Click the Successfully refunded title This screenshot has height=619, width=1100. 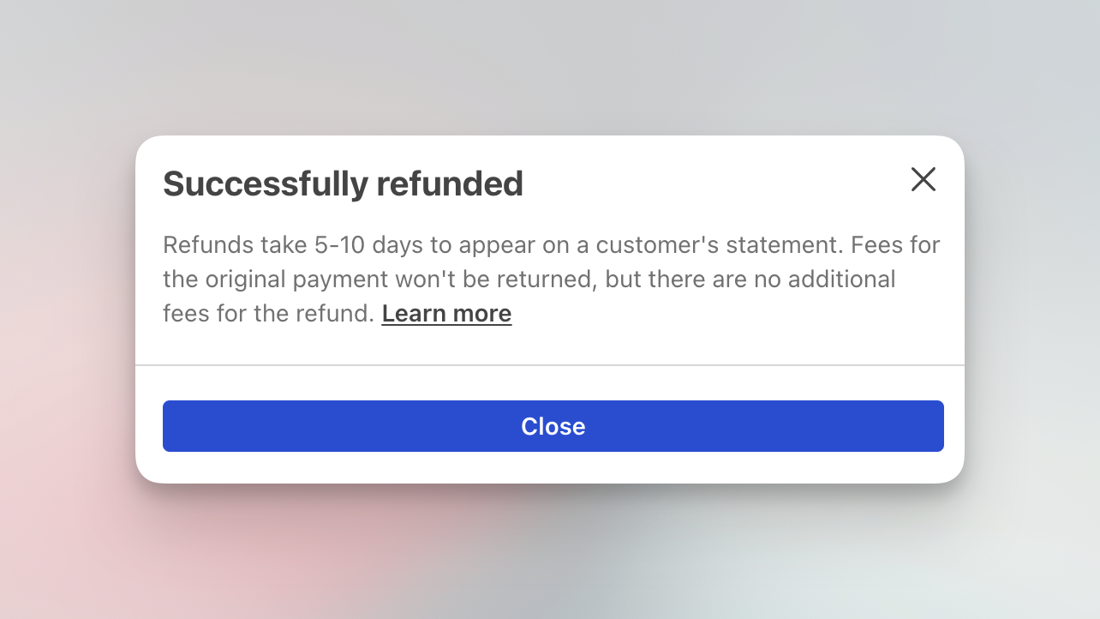(x=343, y=183)
